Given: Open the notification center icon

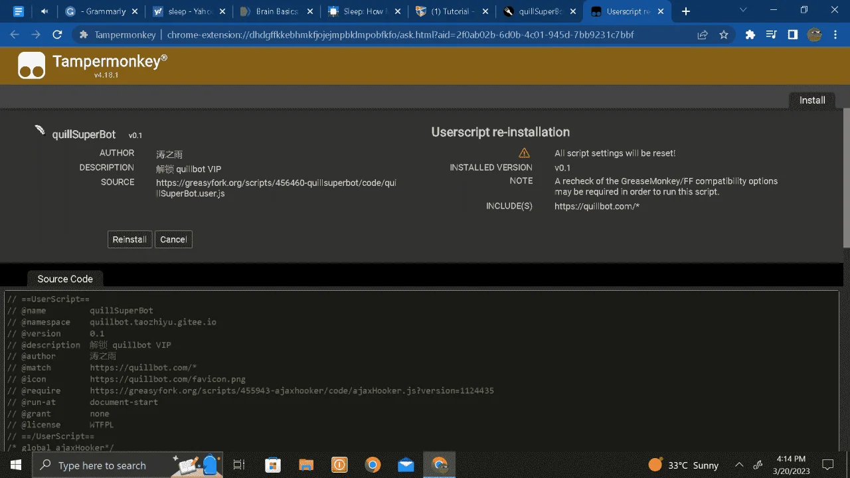Looking at the screenshot, I should 828,465.
